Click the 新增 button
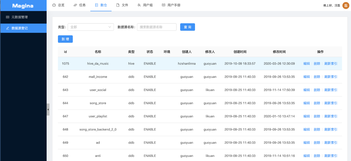351x161 pixels. [65, 39]
